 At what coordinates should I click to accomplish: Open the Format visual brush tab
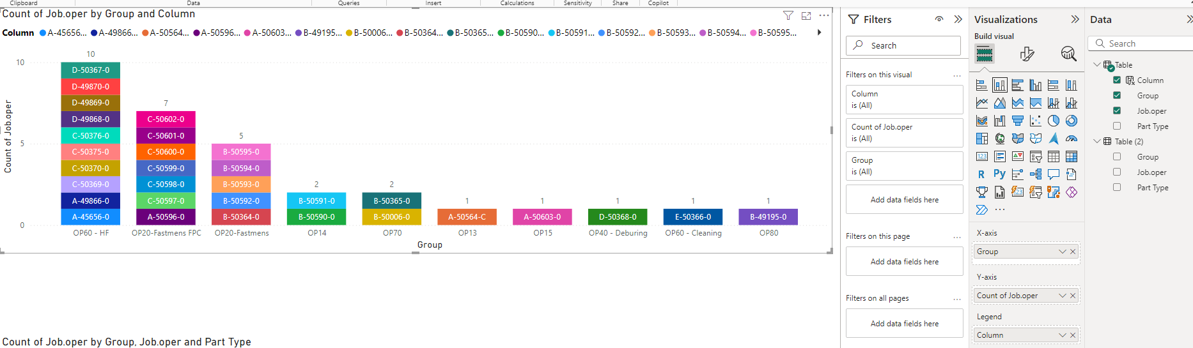[1027, 54]
